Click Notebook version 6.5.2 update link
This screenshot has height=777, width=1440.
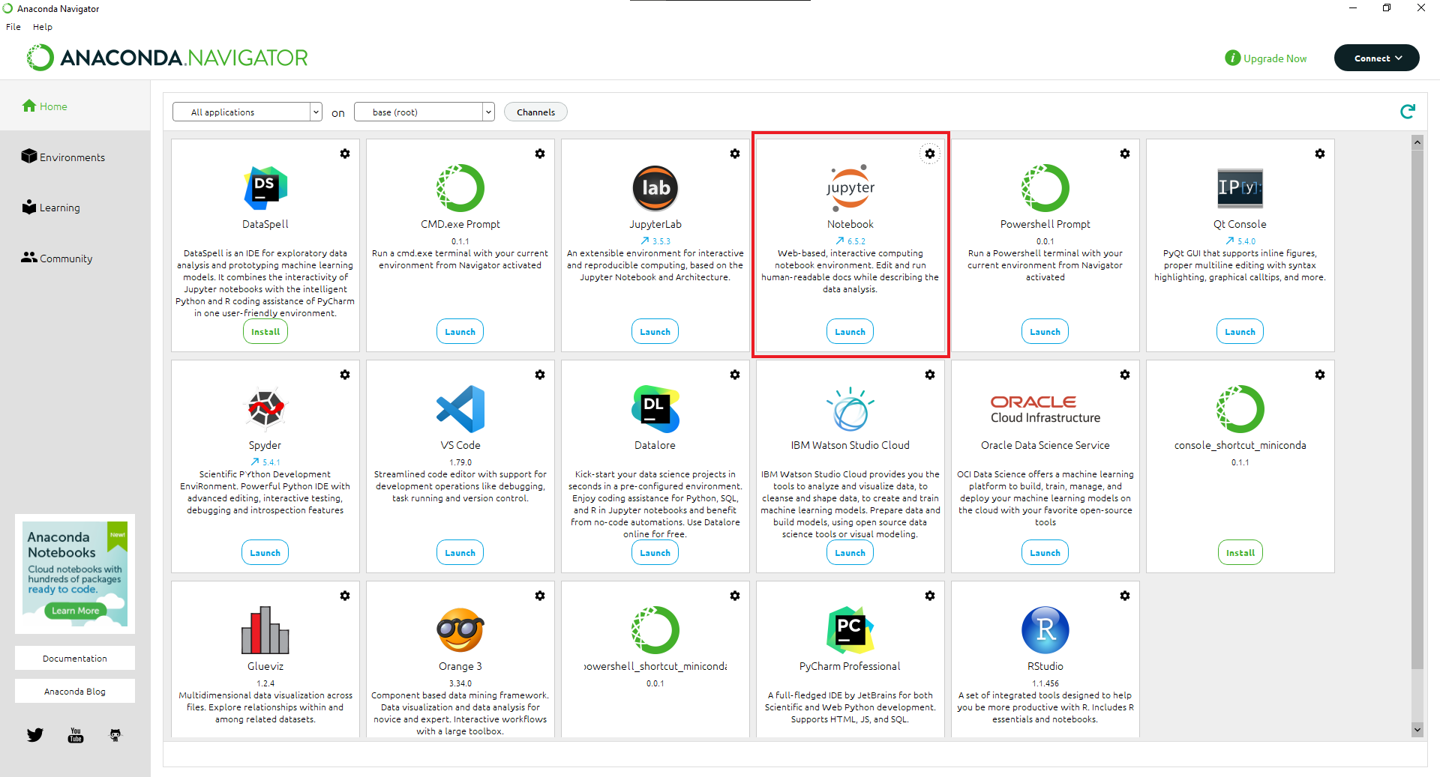[x=850, y=241]
